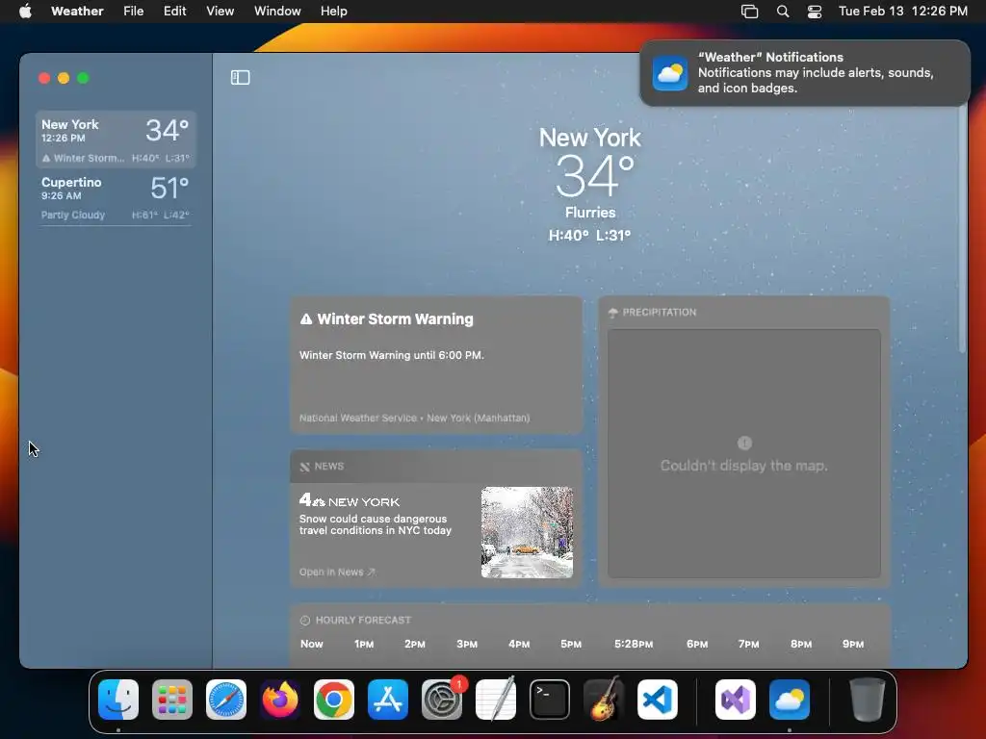Click the H:40° L:31° main temperature range
986x739 pixels.
(x=589, y=235)
